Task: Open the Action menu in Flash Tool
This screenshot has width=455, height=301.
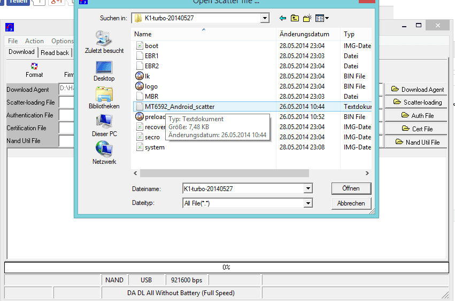Action: click(x=34, y=41)
